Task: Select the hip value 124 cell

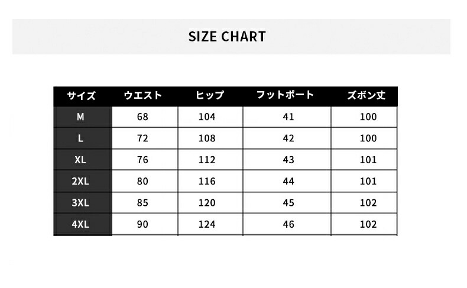Action: (x=207, y=224)
